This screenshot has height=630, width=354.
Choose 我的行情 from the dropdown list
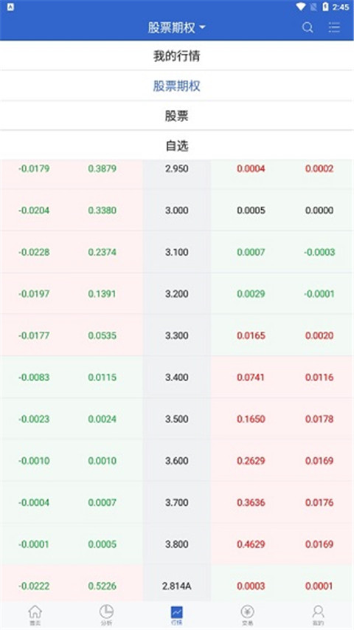click(x=176, y=56)
